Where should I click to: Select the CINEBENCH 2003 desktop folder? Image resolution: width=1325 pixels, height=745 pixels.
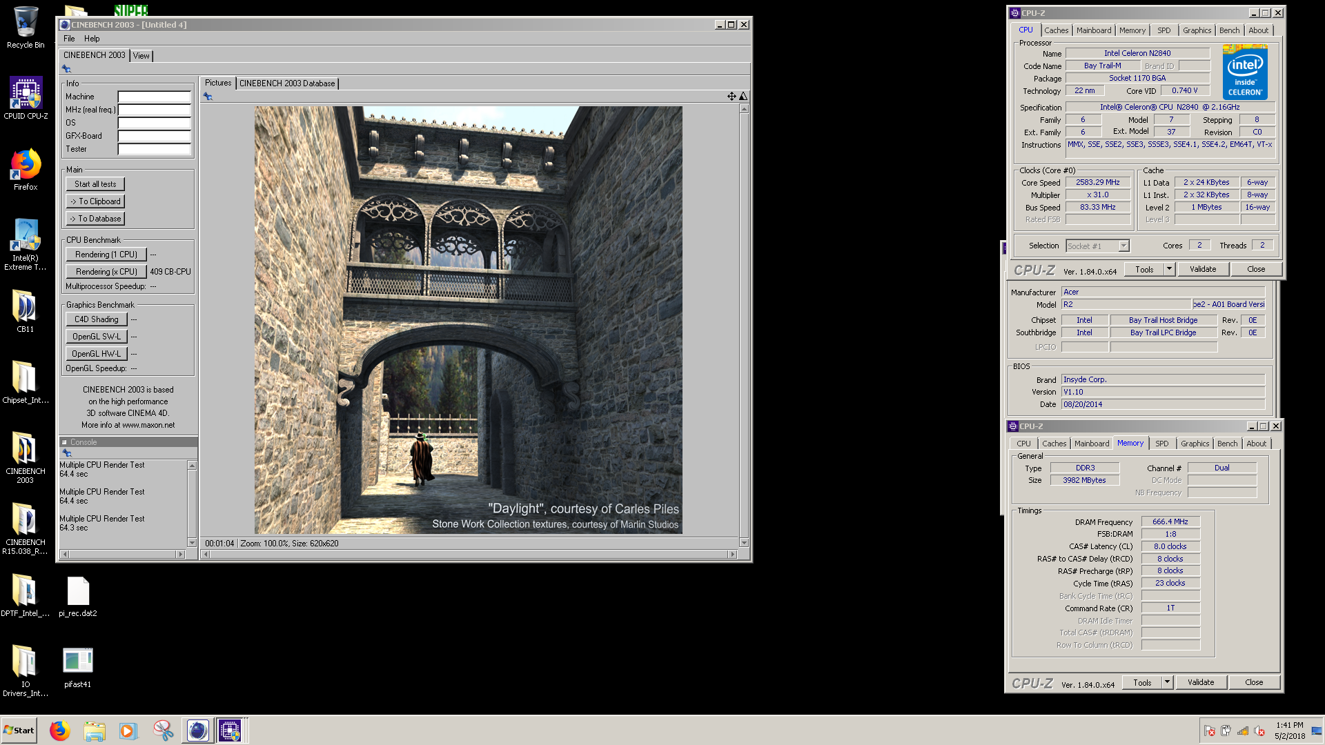(26, 457)
